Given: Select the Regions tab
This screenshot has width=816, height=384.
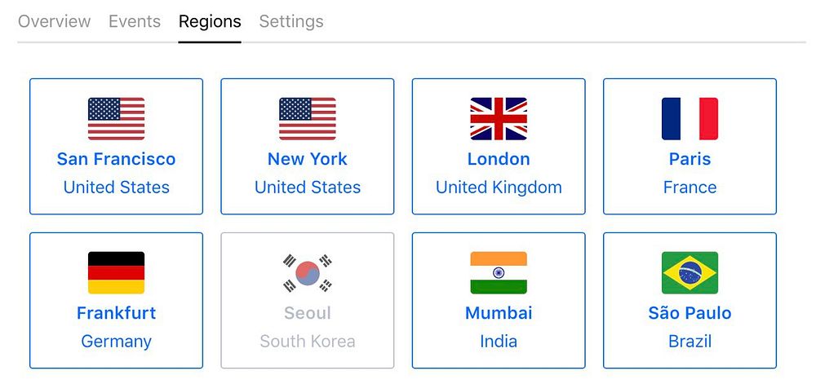Looking at the screenshot, I should tap(210, 22).
